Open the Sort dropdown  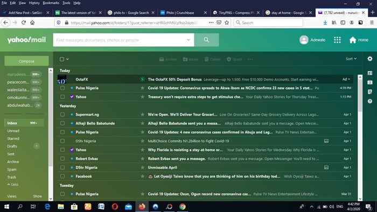(x=351, y=59)
